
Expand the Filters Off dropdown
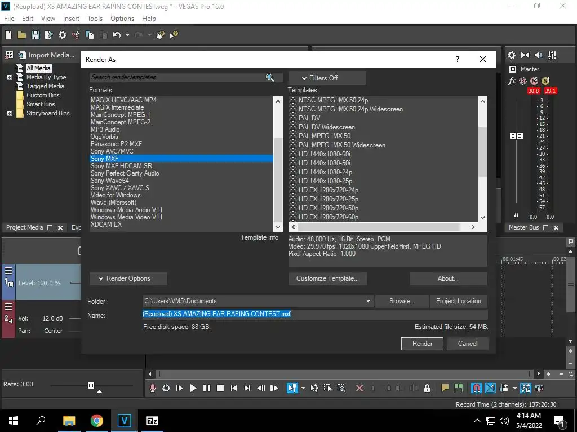coord(327,78)
